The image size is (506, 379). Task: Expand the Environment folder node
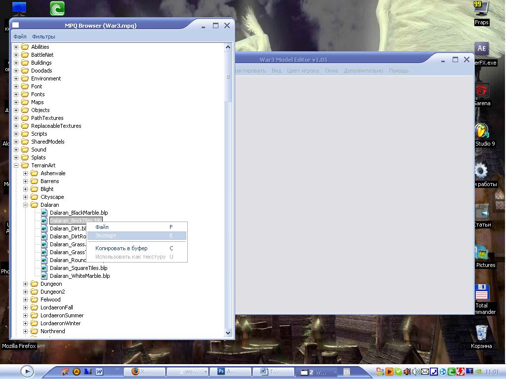pyautogui.click(x=16, y=78)
